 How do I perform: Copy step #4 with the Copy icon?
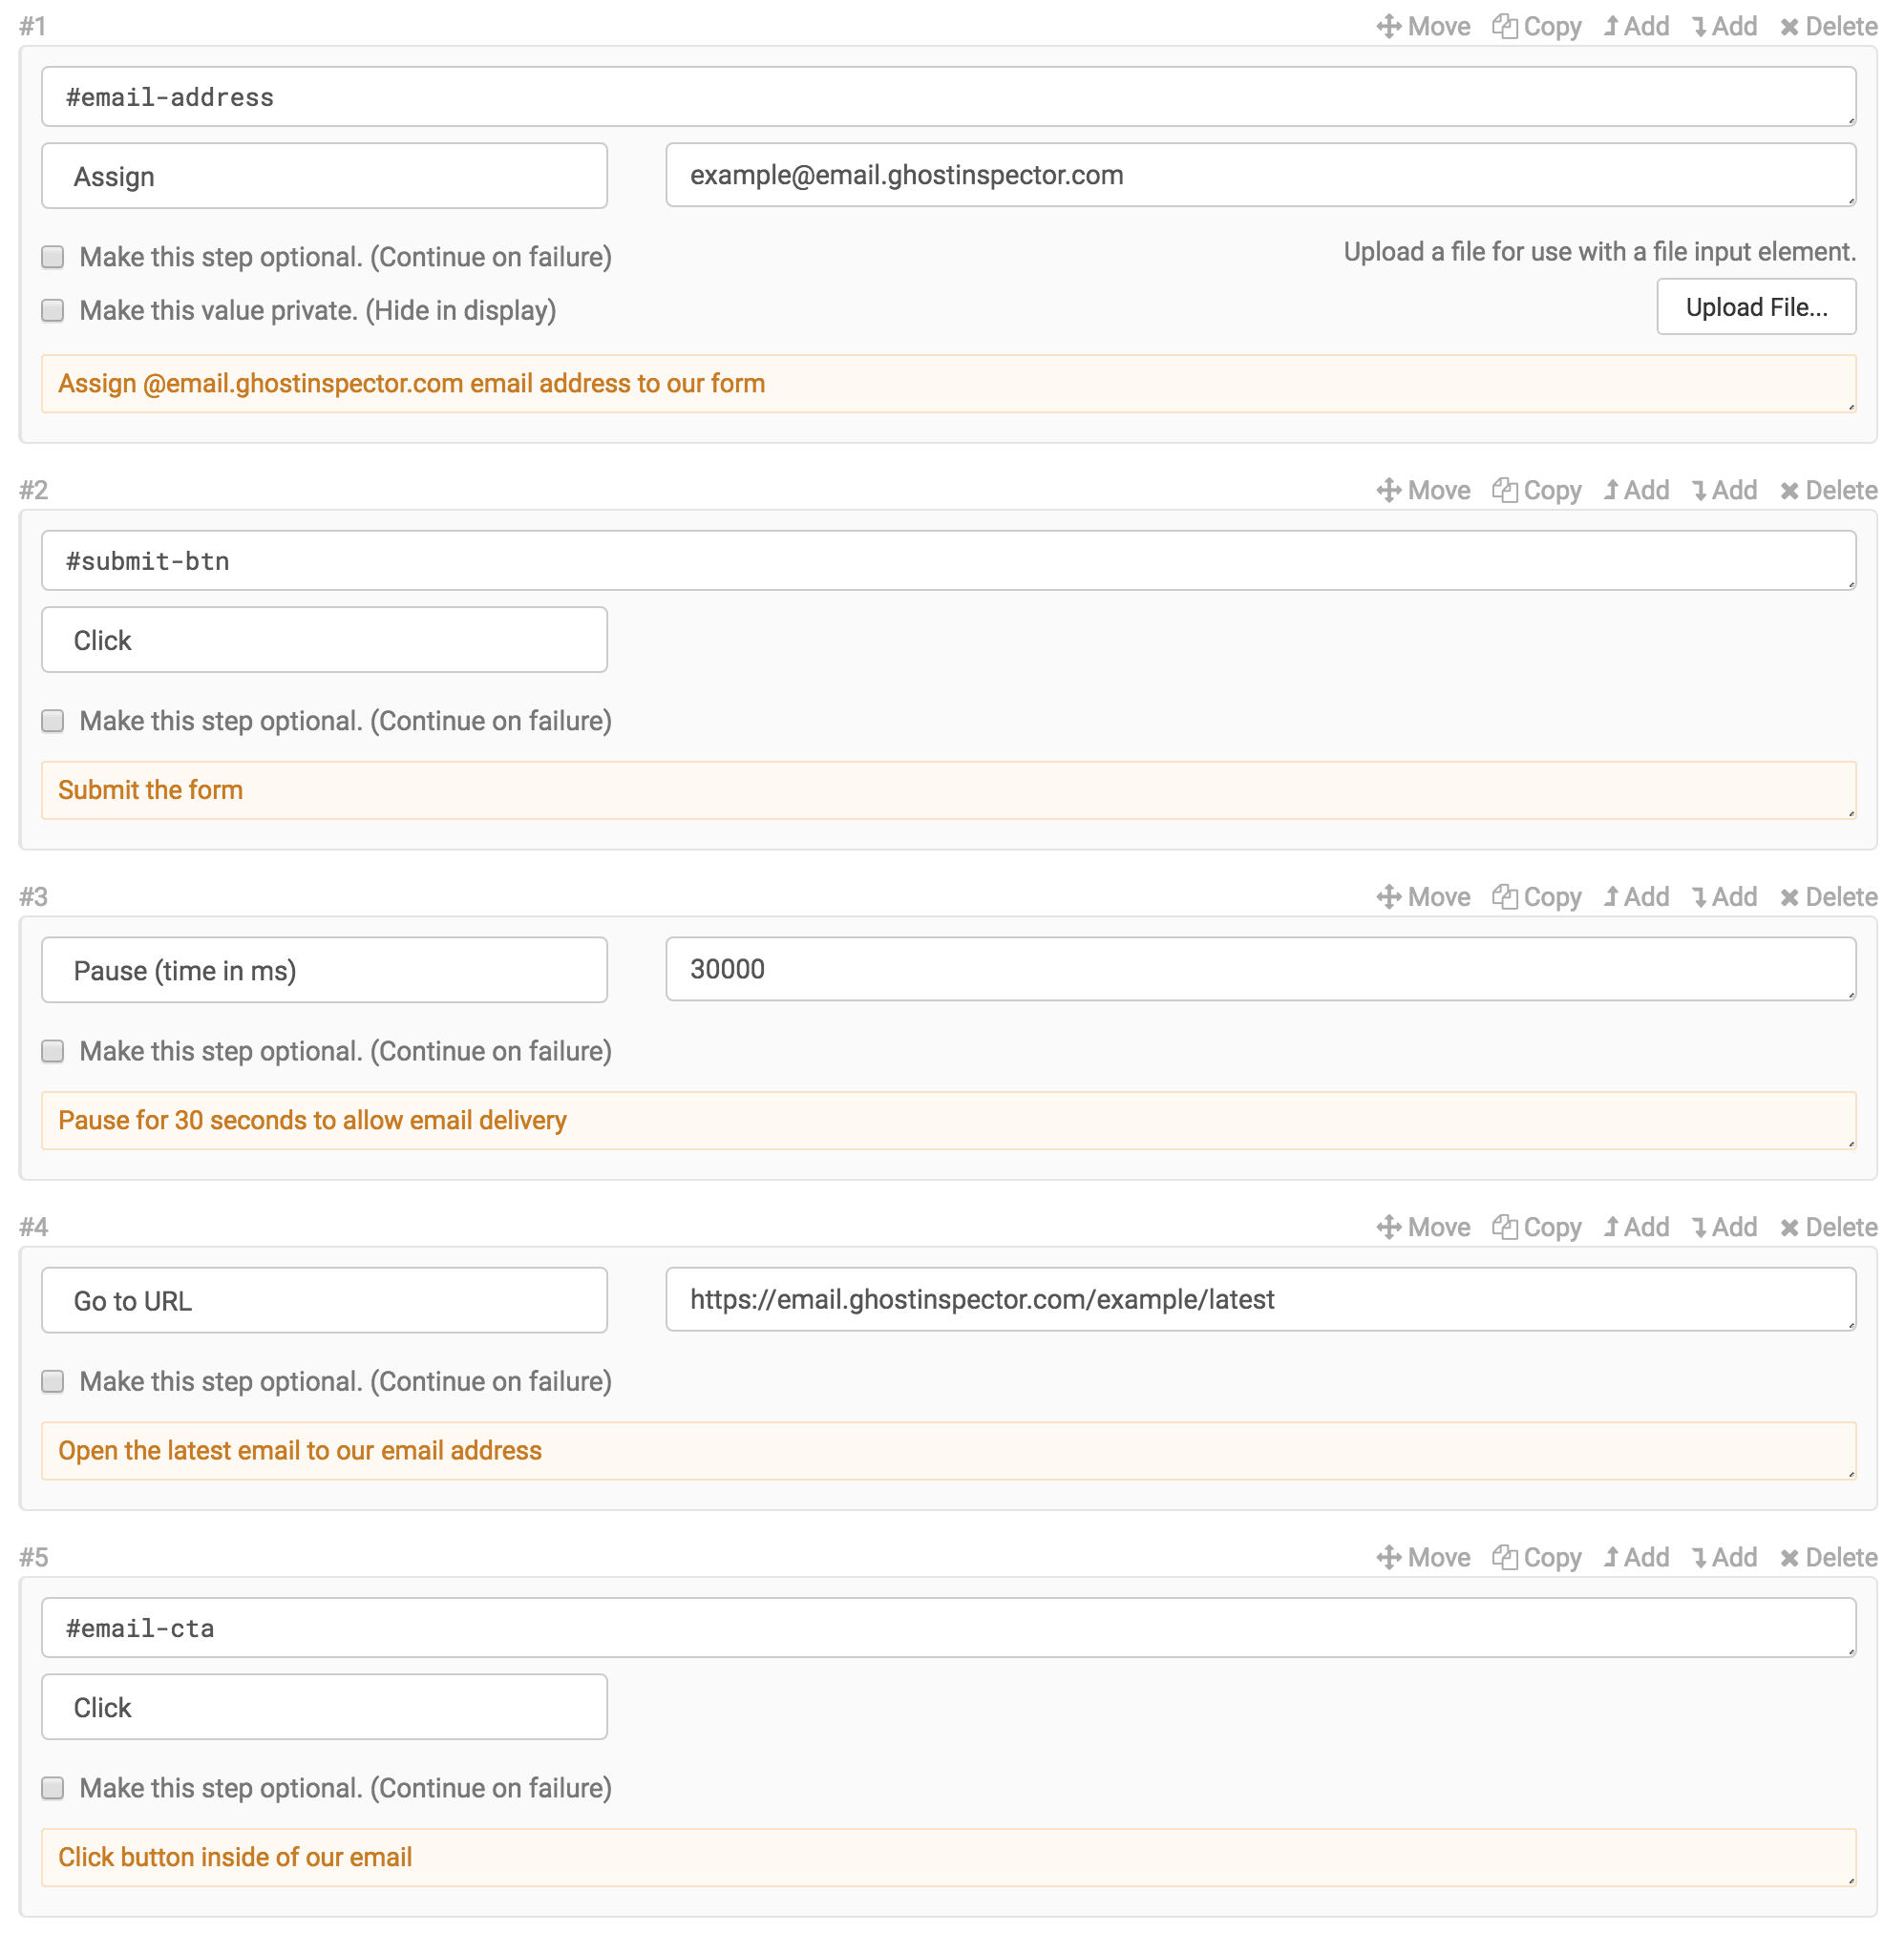coord(1537,1227)
